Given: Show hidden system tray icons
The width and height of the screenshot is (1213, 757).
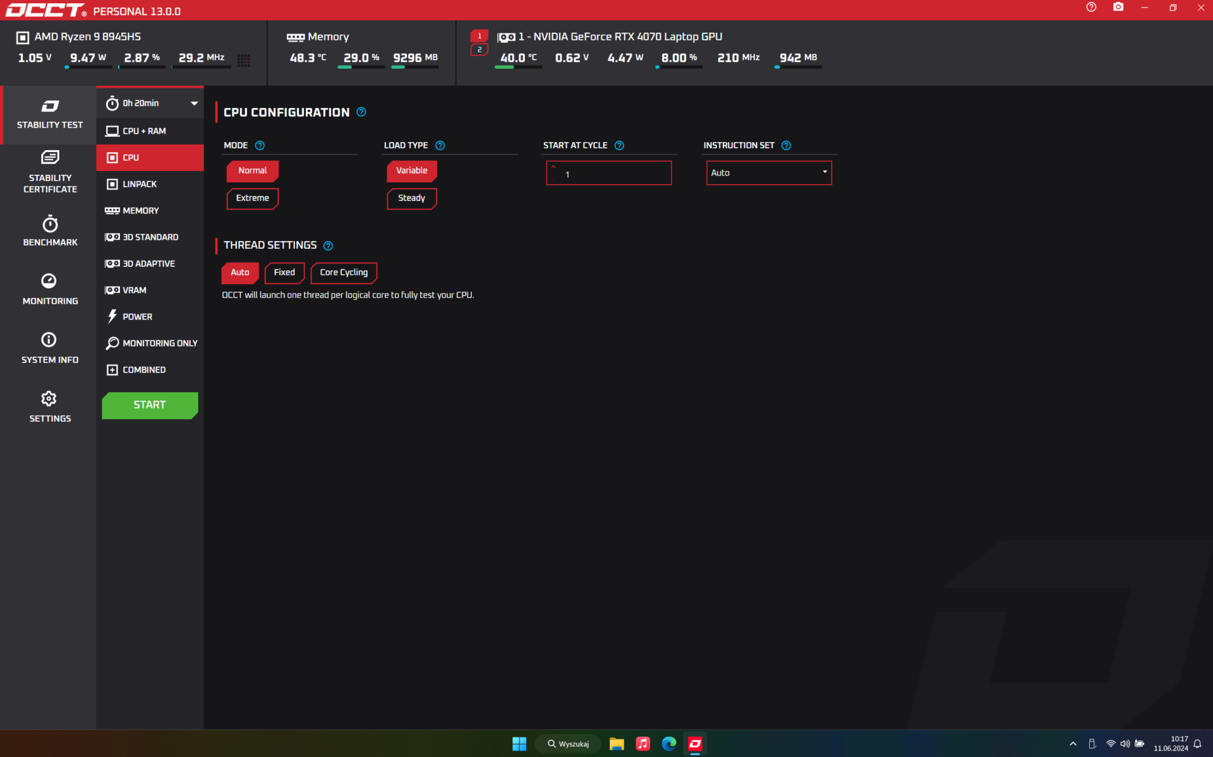Looking at the screenshot, I should coord(1073,744).
